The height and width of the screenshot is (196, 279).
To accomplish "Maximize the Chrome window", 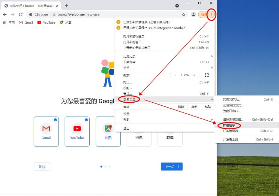I will pyautogui.click(x=199, y=3).
